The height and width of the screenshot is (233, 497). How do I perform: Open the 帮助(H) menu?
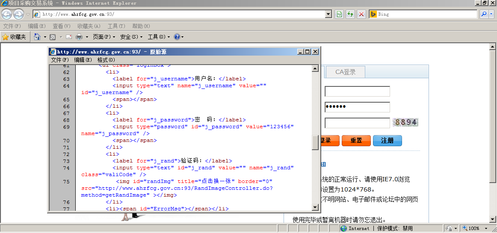pyautogui.click(x=141, y=26)
